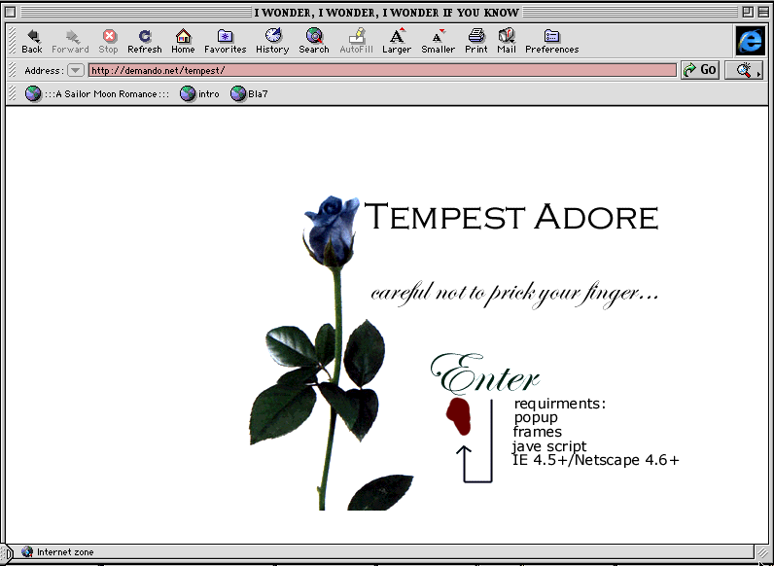Viewport: 774px width, 566px height.
Task: Go to the Home page icon
Action: (x=183, y=36)
